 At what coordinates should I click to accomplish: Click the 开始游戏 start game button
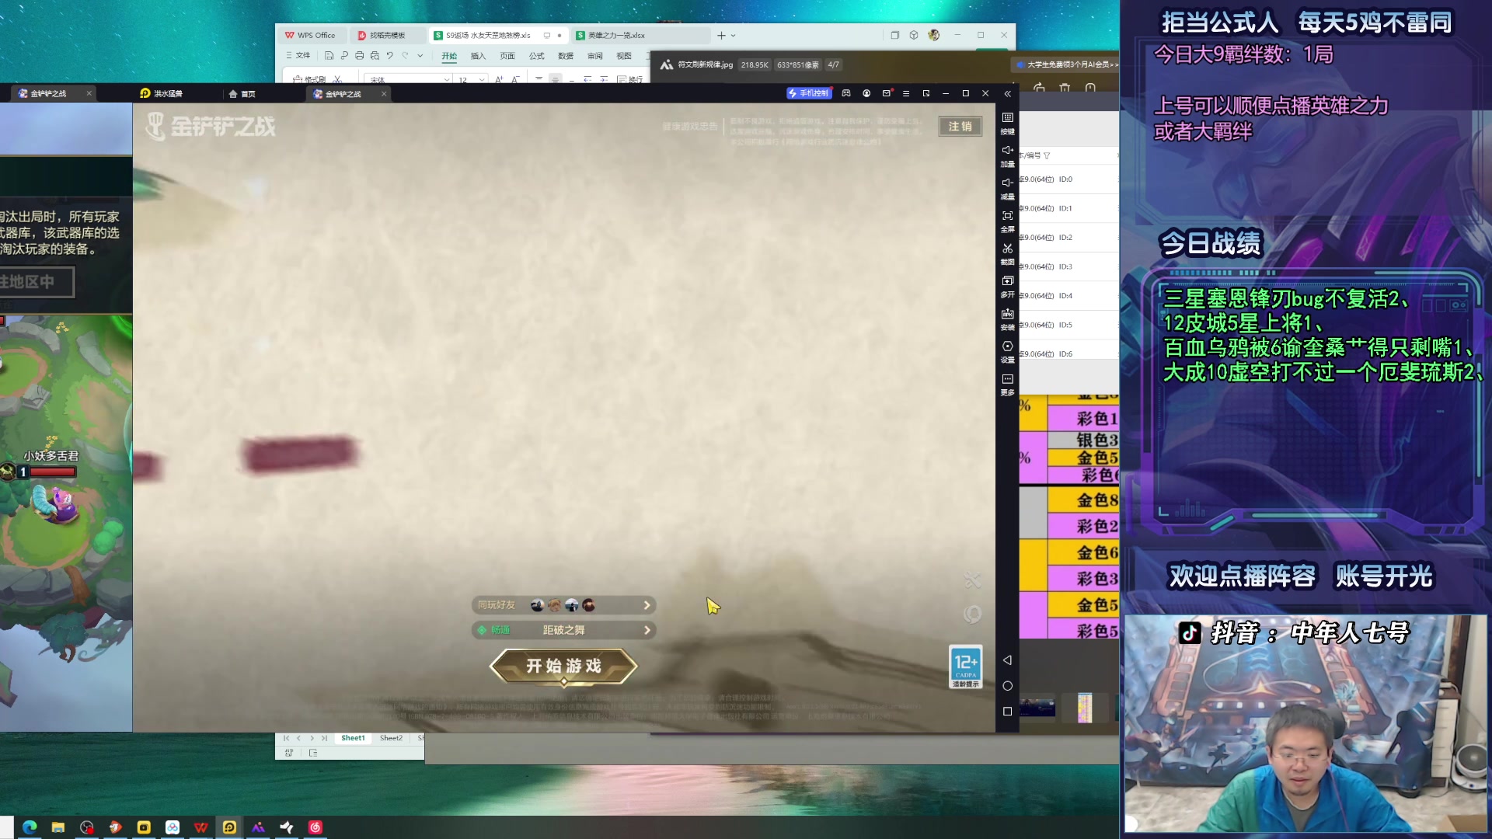pos(563,666)
